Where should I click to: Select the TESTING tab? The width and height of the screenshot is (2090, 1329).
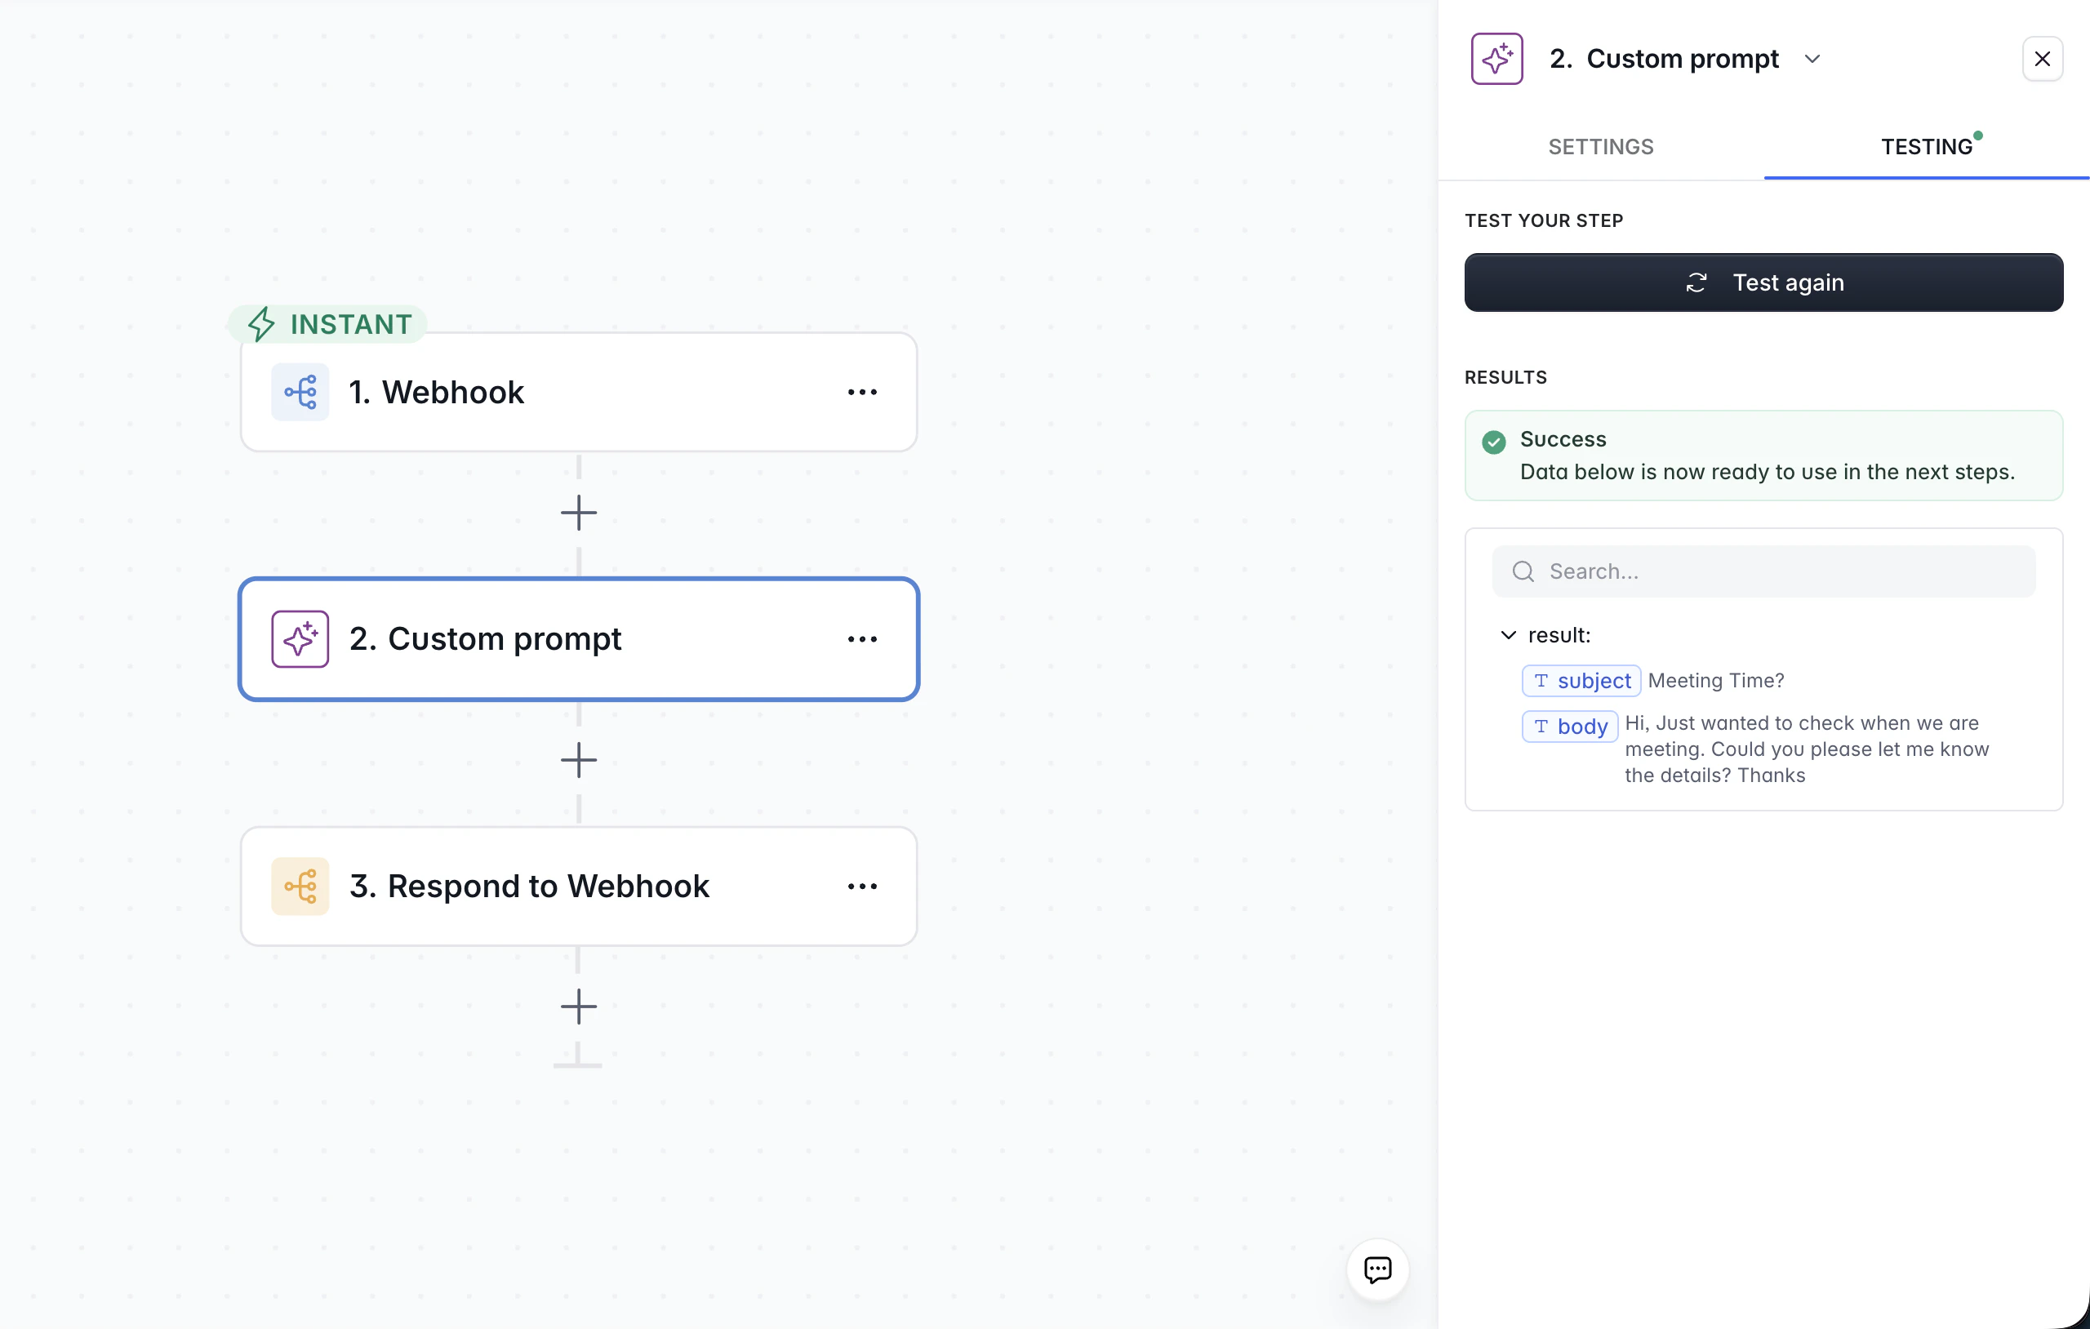click(1926, 147)
